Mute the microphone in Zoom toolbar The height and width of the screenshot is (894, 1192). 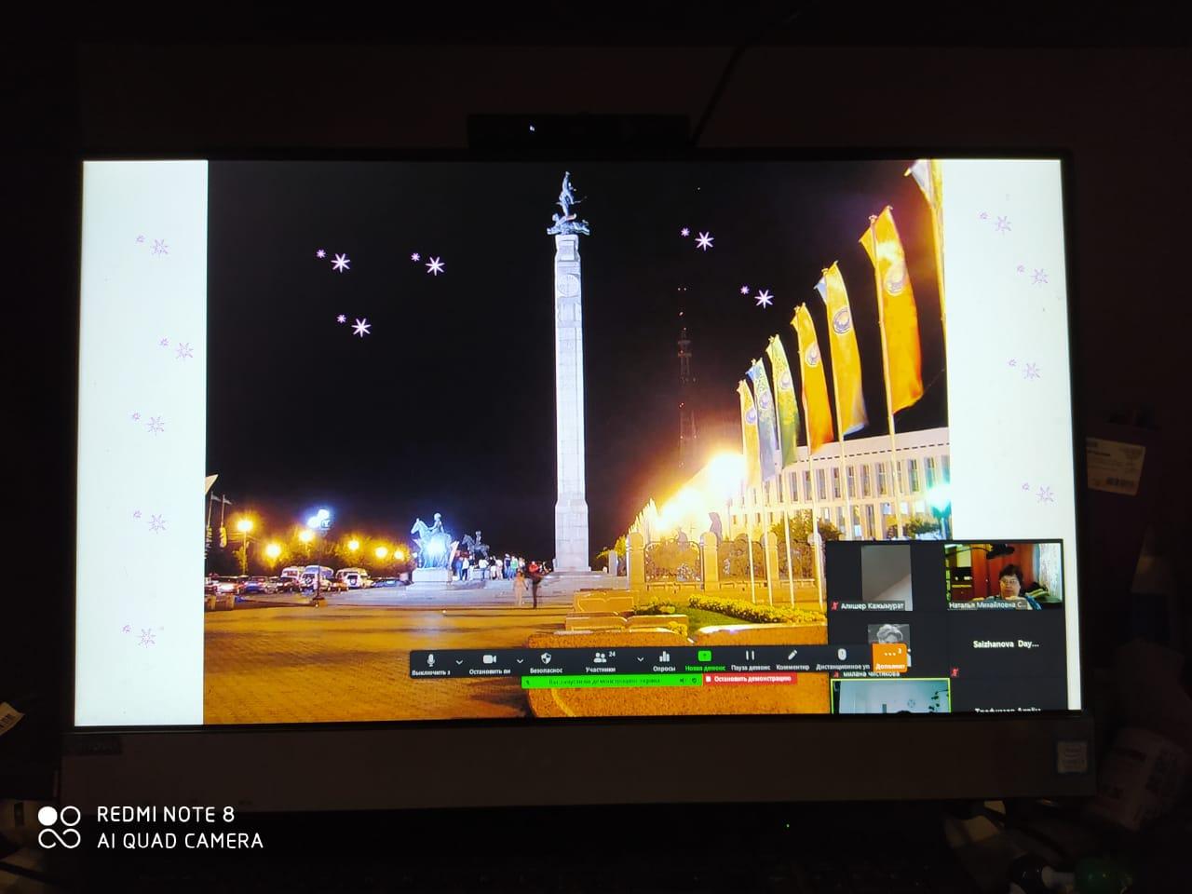tap(430, 660)
